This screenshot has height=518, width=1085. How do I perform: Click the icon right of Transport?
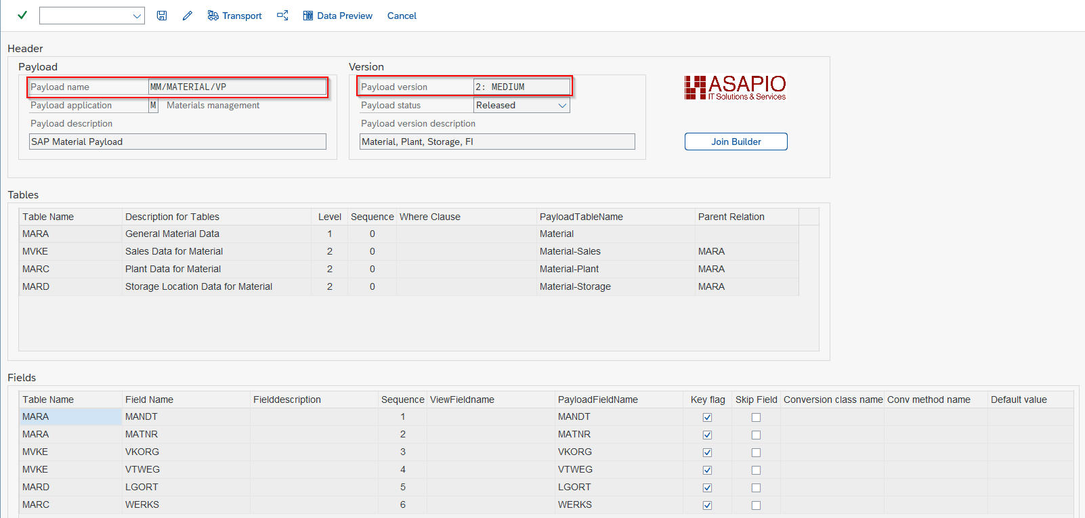[x=282, y=16]
